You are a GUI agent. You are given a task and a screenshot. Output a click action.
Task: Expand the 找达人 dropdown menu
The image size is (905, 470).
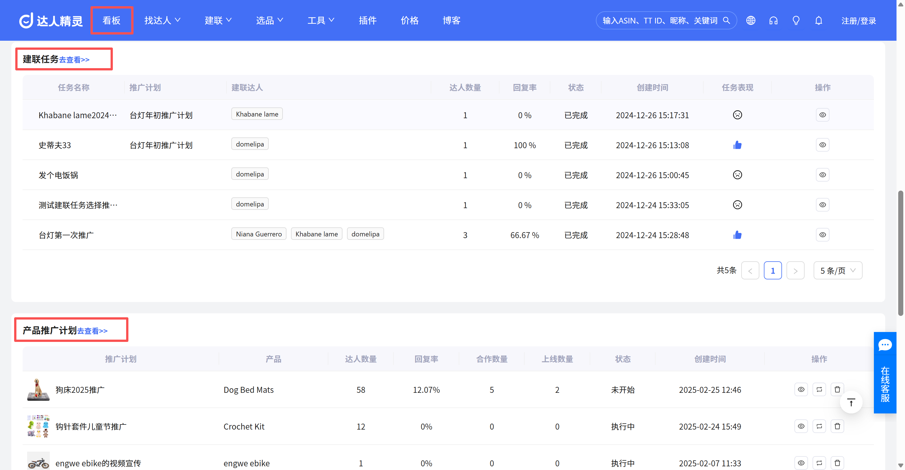(x=162, y=20)
